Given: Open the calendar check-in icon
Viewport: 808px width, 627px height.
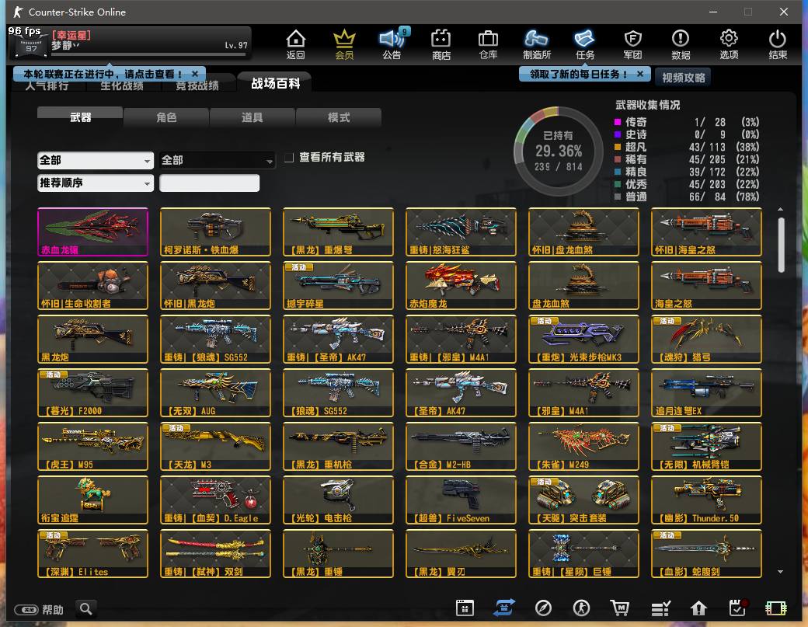Looking at the screenshot, I should click(x=738, y=608).
